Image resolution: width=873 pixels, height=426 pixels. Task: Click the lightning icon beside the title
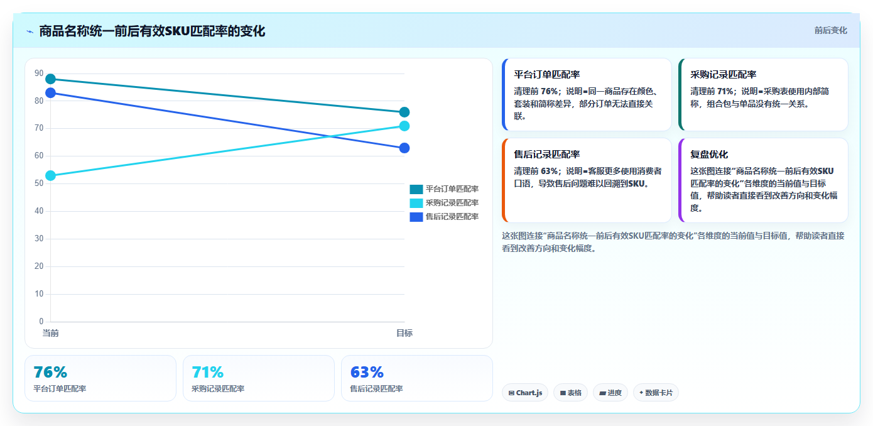tap(30, 31)
